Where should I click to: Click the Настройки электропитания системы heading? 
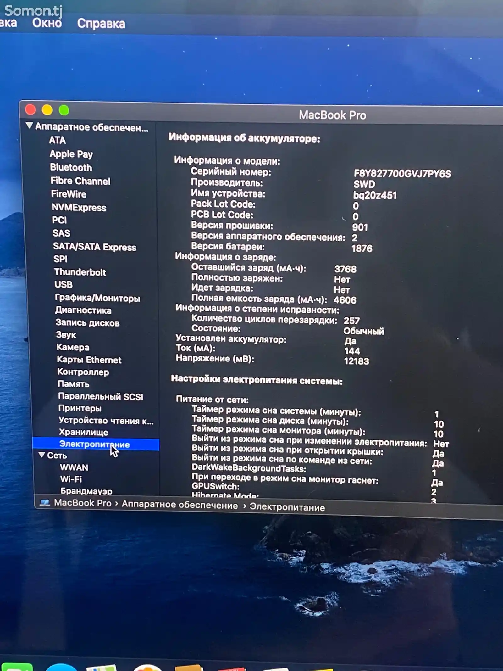(x=257, y=380)
